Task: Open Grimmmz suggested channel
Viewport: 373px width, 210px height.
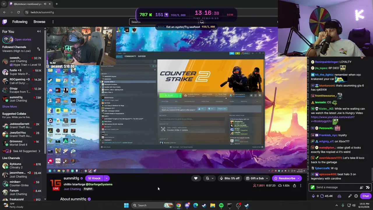Action: pyautogui.click(x=22, y=143)
